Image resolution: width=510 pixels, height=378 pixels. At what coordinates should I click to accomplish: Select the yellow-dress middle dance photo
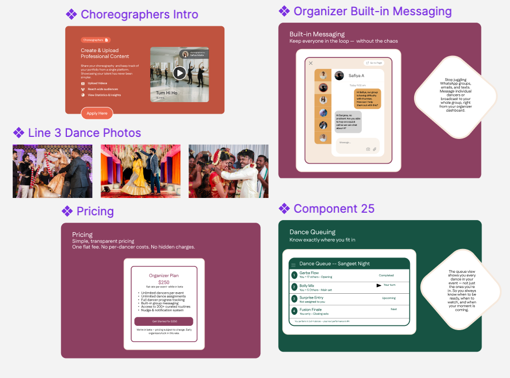tap(140, 170)
